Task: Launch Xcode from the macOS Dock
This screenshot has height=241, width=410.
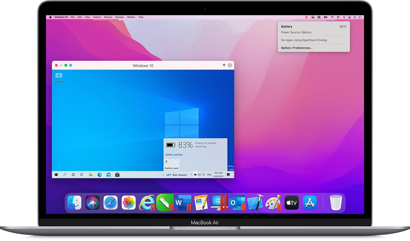Action: (255, 203)
